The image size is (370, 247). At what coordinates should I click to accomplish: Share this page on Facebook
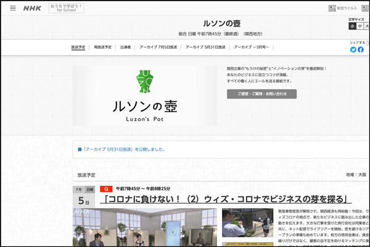[x=361, y=49]
